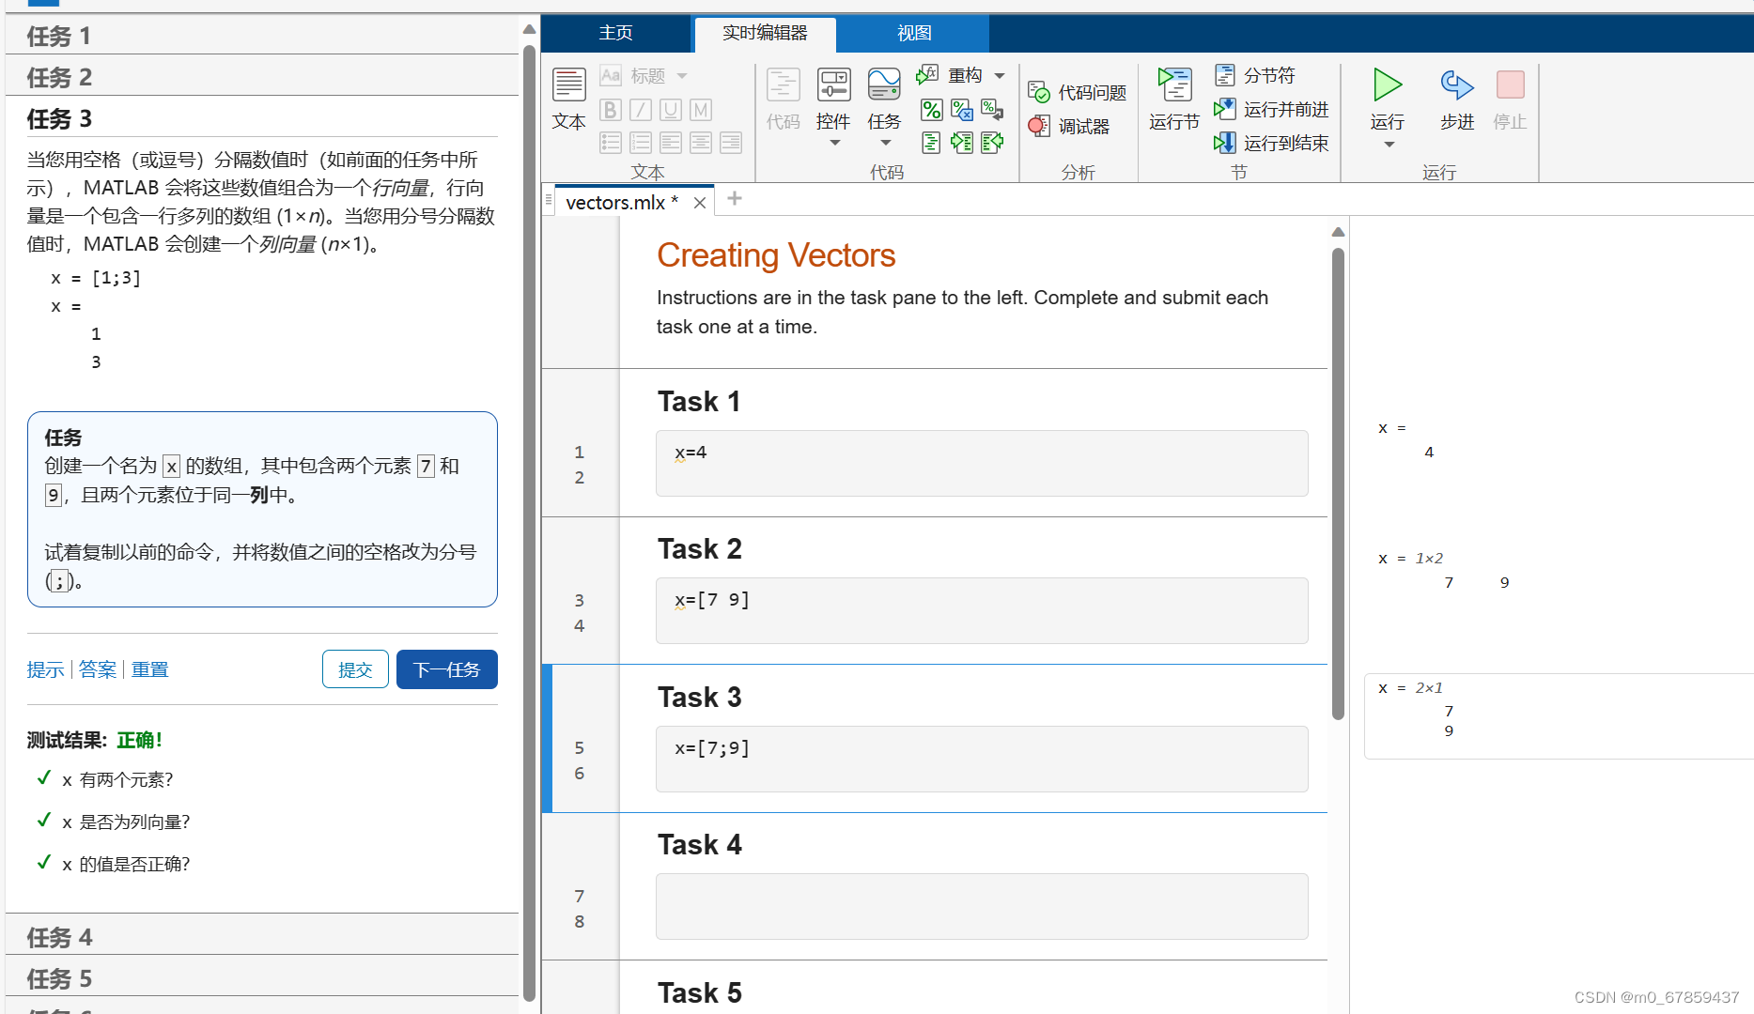Click the wrap comments icon
The height and width of the screenshot is (1014, 1754).
[x=992, y=110]
